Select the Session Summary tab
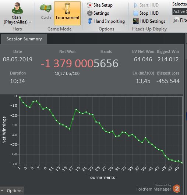The image size is (187, 195). [24, 39]
